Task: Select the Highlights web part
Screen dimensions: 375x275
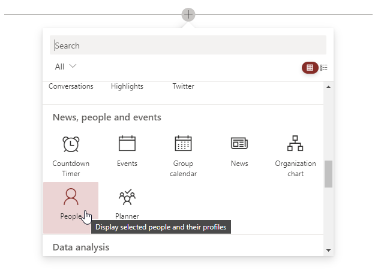Action: (127, 86)
